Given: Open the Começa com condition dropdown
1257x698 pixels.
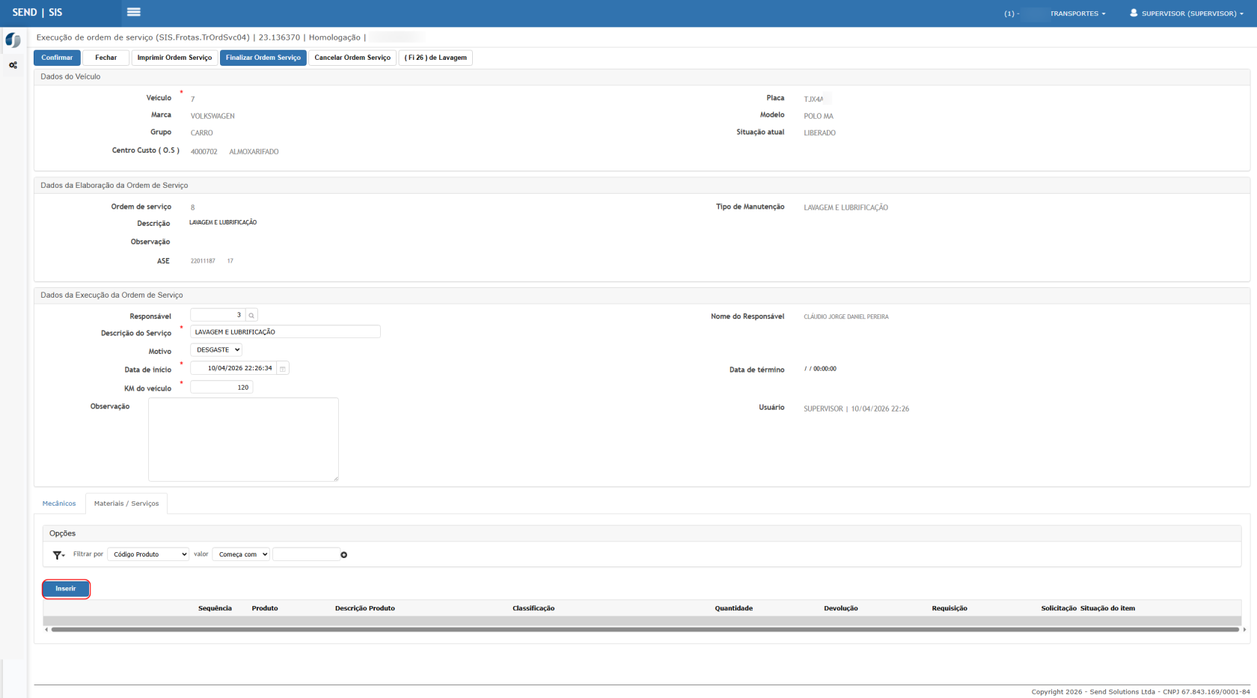Looking at the screenshot, I should tap(241, 554).
